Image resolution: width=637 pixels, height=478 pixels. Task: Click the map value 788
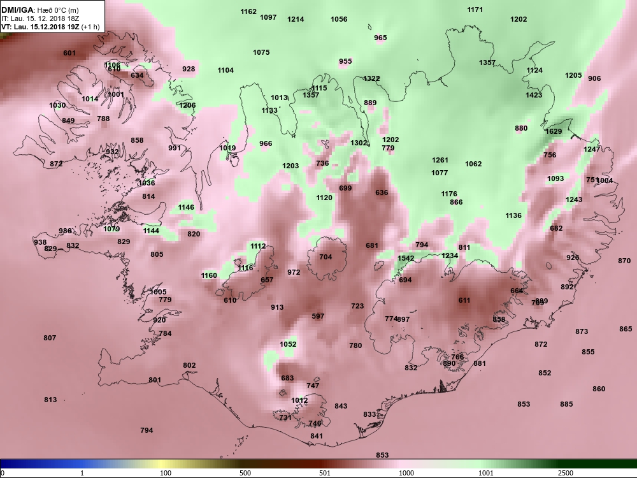pos(103,119)
